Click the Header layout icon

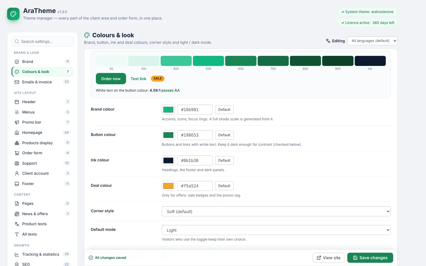pyautogui.click(x=17, y=102)
